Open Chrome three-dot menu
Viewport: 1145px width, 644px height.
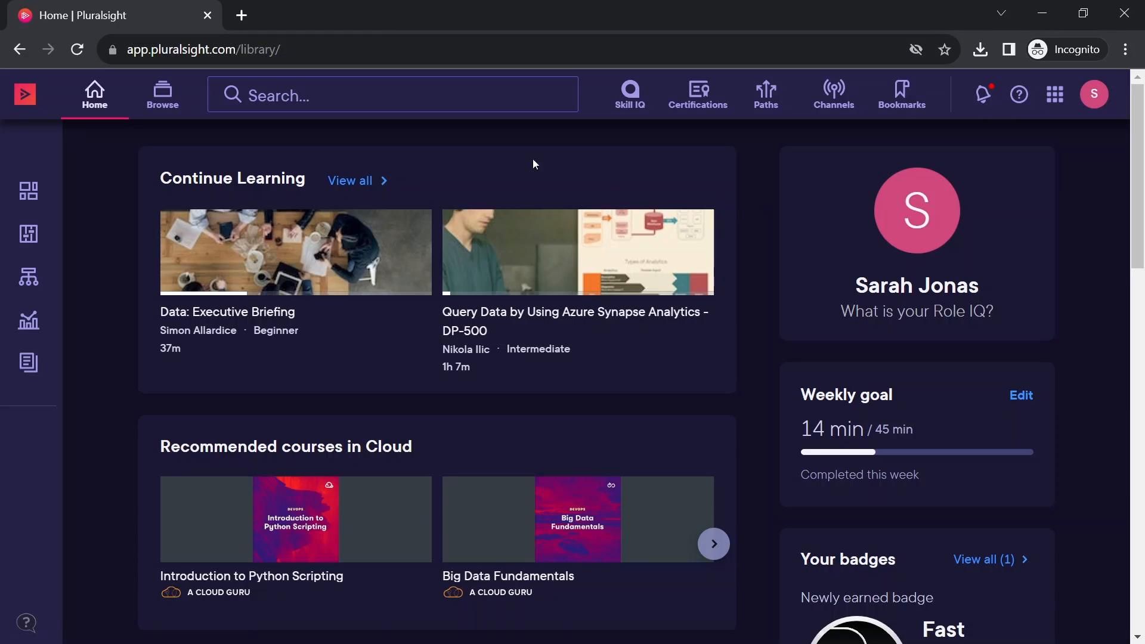1125,49
